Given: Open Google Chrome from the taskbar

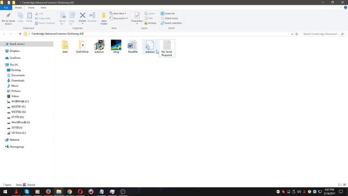Looking at the screenshot, I should pyautogui.click(x=70, y=192).
